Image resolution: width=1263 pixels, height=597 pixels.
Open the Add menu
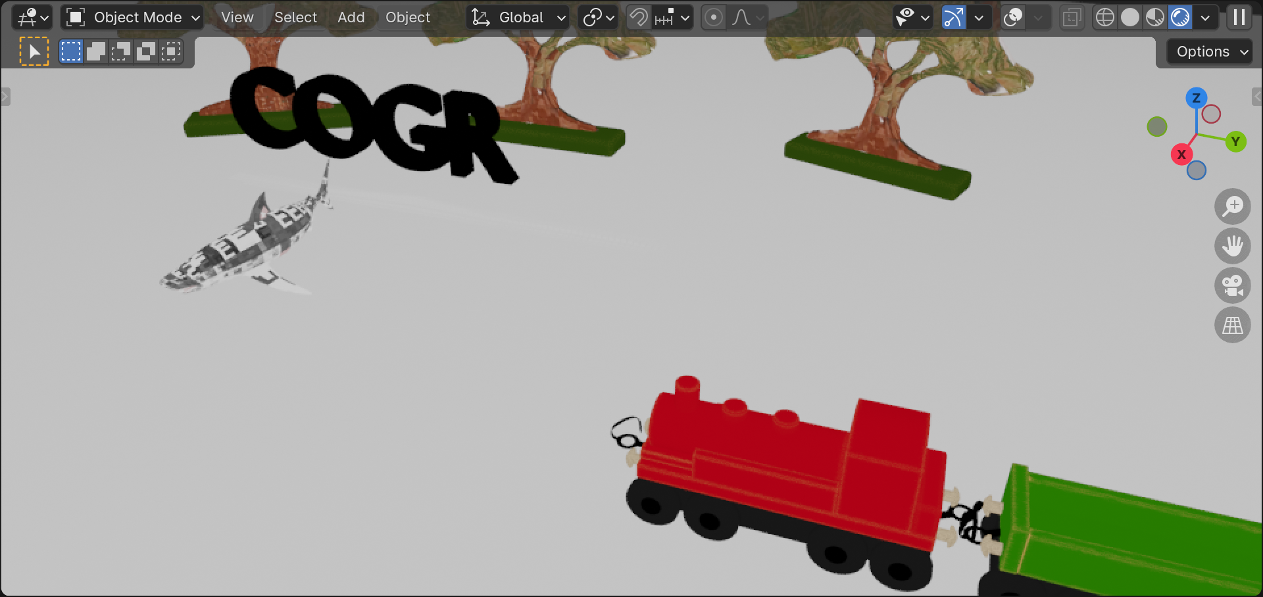coord(351,18)
